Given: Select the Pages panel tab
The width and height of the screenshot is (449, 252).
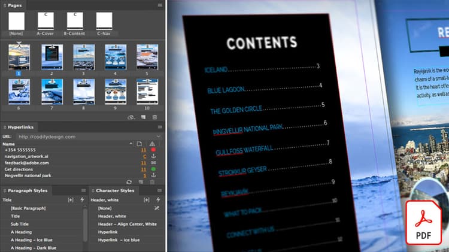Looking at the screenshot, I should (x=14, y=5).
